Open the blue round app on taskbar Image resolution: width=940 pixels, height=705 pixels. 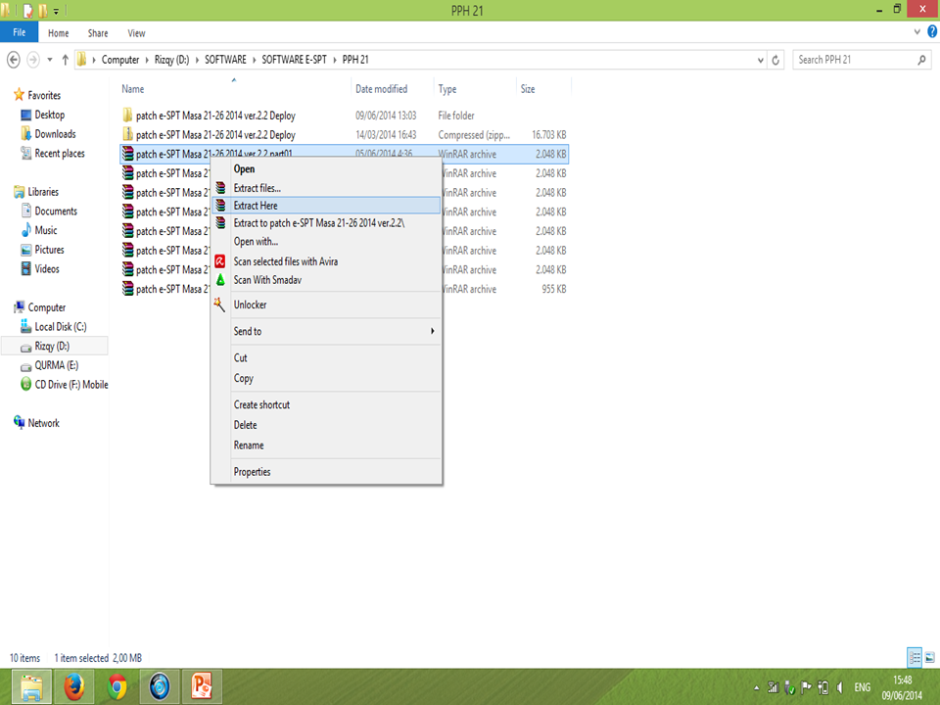tap(160, 686)
